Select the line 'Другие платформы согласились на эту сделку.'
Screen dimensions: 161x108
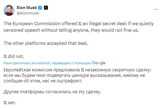pyautogui.click(x=52, y=92)
